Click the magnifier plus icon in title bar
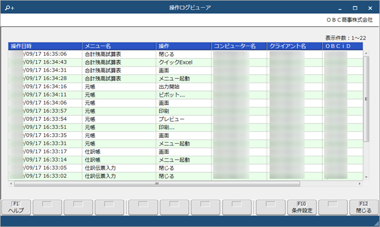 coord(9,8)
